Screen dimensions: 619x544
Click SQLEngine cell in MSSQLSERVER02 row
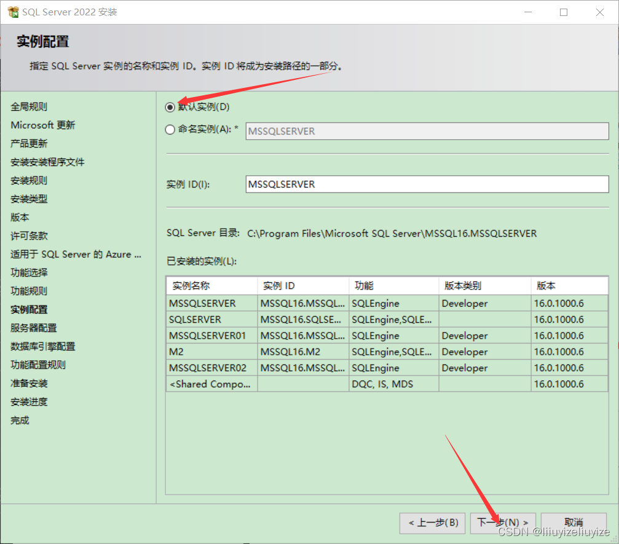coord(394,368)
